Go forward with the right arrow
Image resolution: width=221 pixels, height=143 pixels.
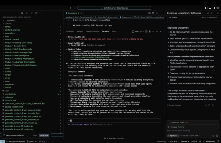pos(75,8)
